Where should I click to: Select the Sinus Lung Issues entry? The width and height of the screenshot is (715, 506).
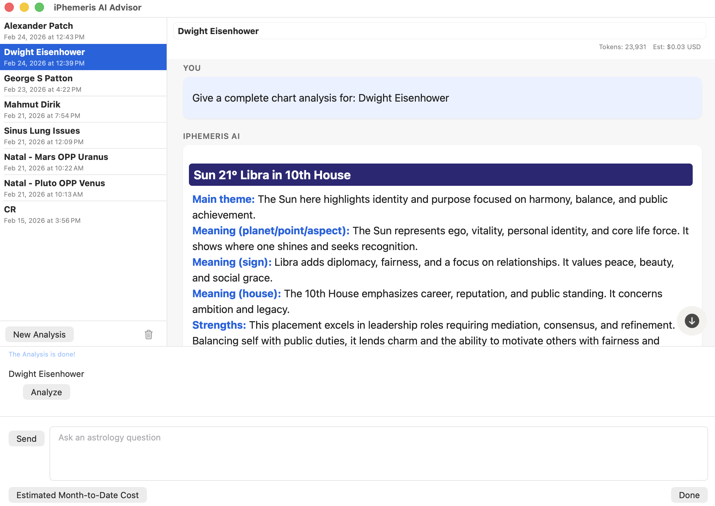[x=83, y=136]
